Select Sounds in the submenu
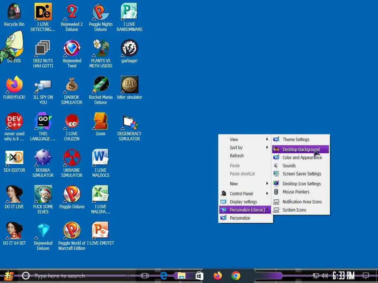Viewport: 378px width, 283px height. click(x=300, y=165)
